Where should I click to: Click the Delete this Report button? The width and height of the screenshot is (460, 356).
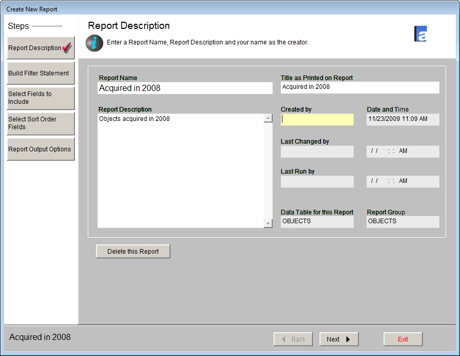click(x=133, y=251)
